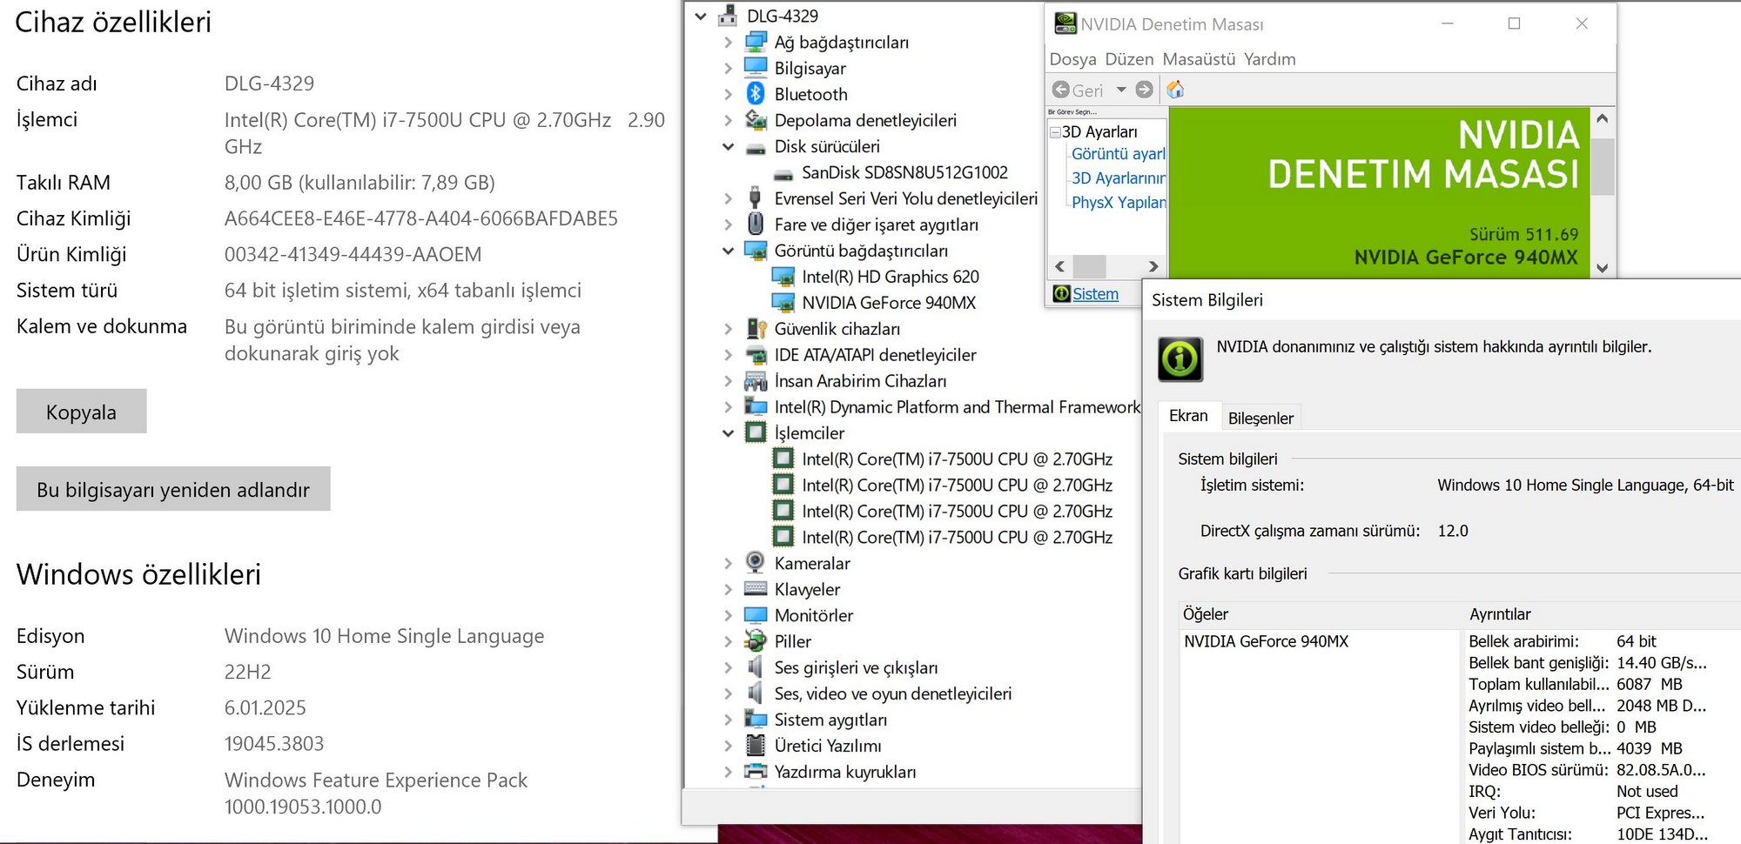Click the NVIDIA GeForce 940MX adapter icon
Image resolution: width=1741 pixels, height=844 pixels.
[783, 303]
